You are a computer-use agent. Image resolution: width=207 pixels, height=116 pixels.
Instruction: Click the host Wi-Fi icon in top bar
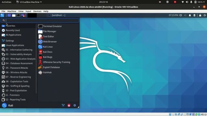[182, 2]
